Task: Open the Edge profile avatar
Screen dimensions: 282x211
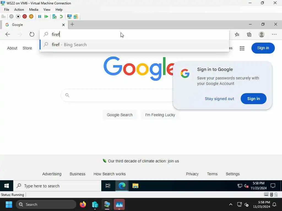Action: 262,34
